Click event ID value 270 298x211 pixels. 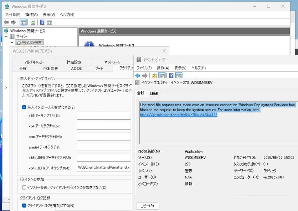(187, 164)
